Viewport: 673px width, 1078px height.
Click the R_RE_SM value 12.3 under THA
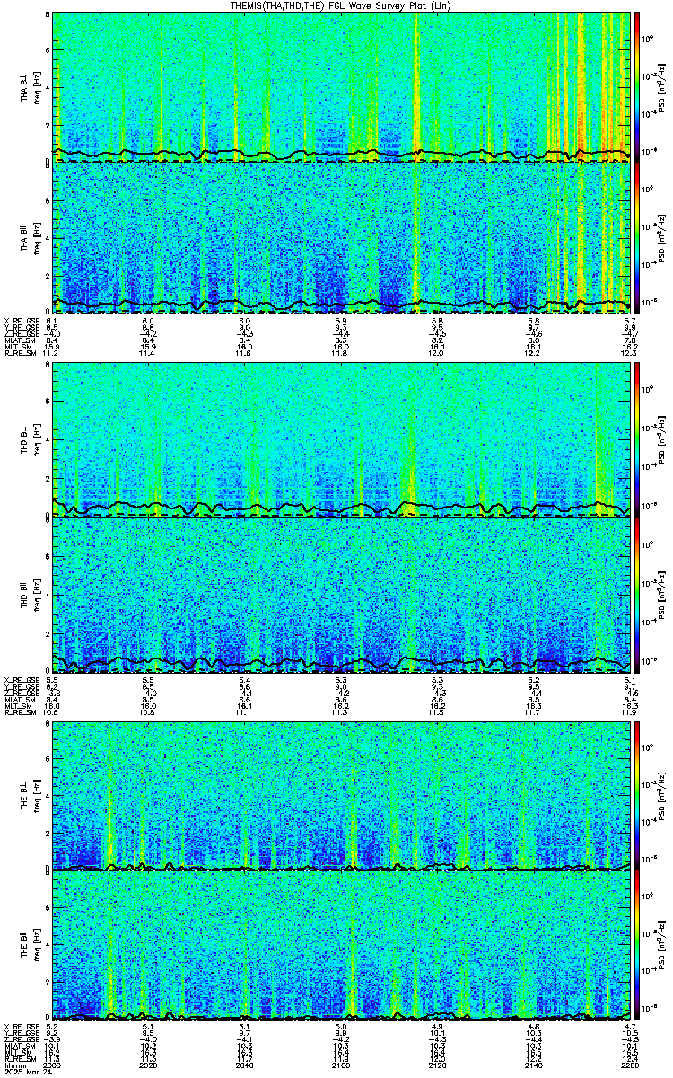631,354
